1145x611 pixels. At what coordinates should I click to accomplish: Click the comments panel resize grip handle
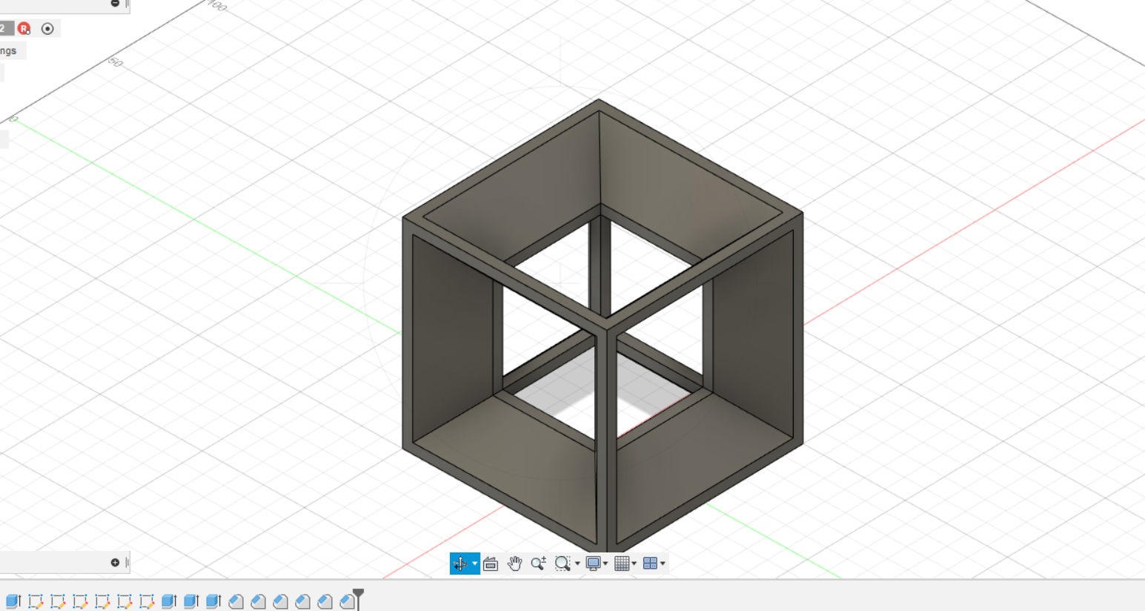pos(127,563)
